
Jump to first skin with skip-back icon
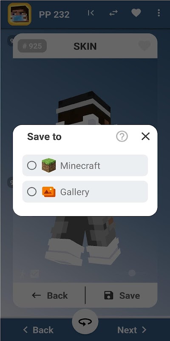(91, 13)
